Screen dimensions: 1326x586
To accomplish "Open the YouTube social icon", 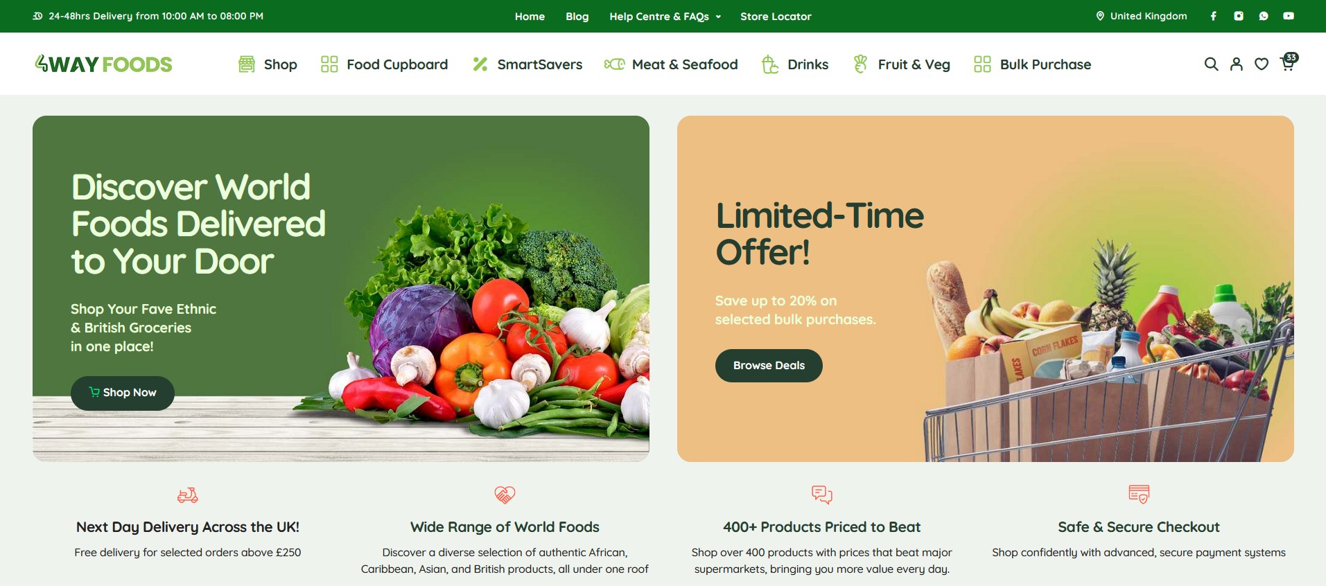I will (x=1289, y=16).
